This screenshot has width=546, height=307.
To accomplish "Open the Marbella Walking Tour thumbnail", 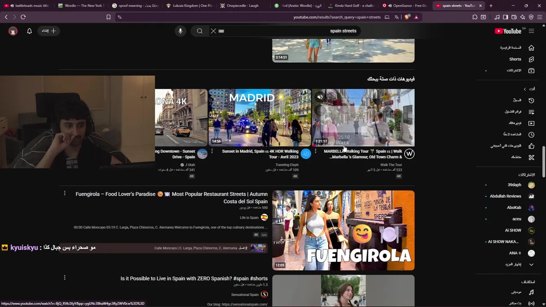I will tap(363, 118).
